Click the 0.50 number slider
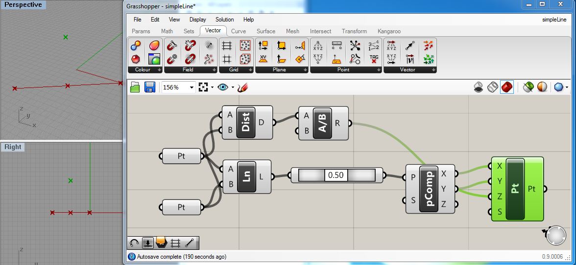 click(x=337, y=175)
